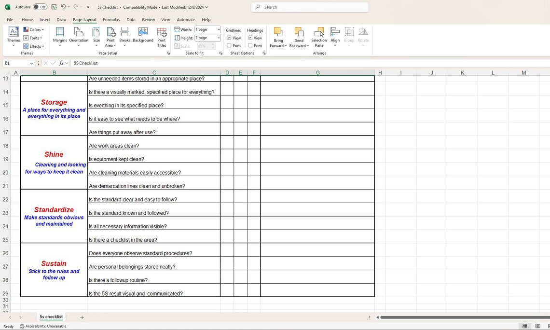Image resolution: width=550 pixels, height=330 pixels.
Task: Uncheck Gridlines View checkbox
Action: click(x=229, y=38)
